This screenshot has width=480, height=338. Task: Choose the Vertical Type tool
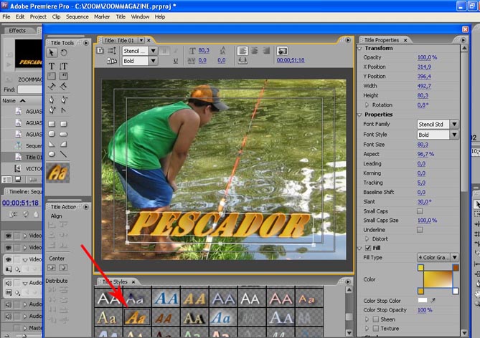coord(63,66)
